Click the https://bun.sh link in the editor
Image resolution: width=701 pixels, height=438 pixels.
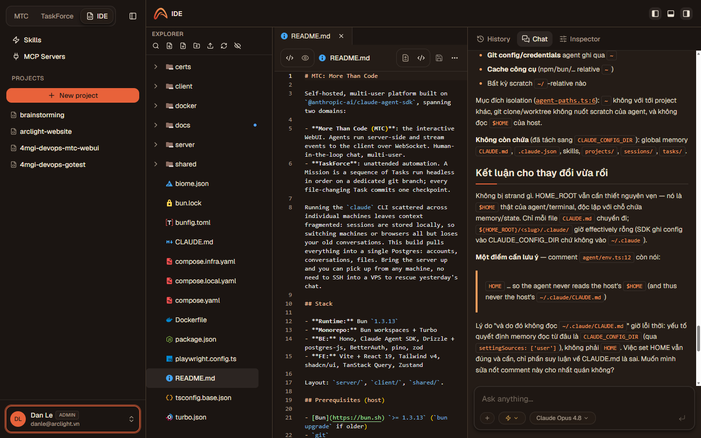click(358, 418)
